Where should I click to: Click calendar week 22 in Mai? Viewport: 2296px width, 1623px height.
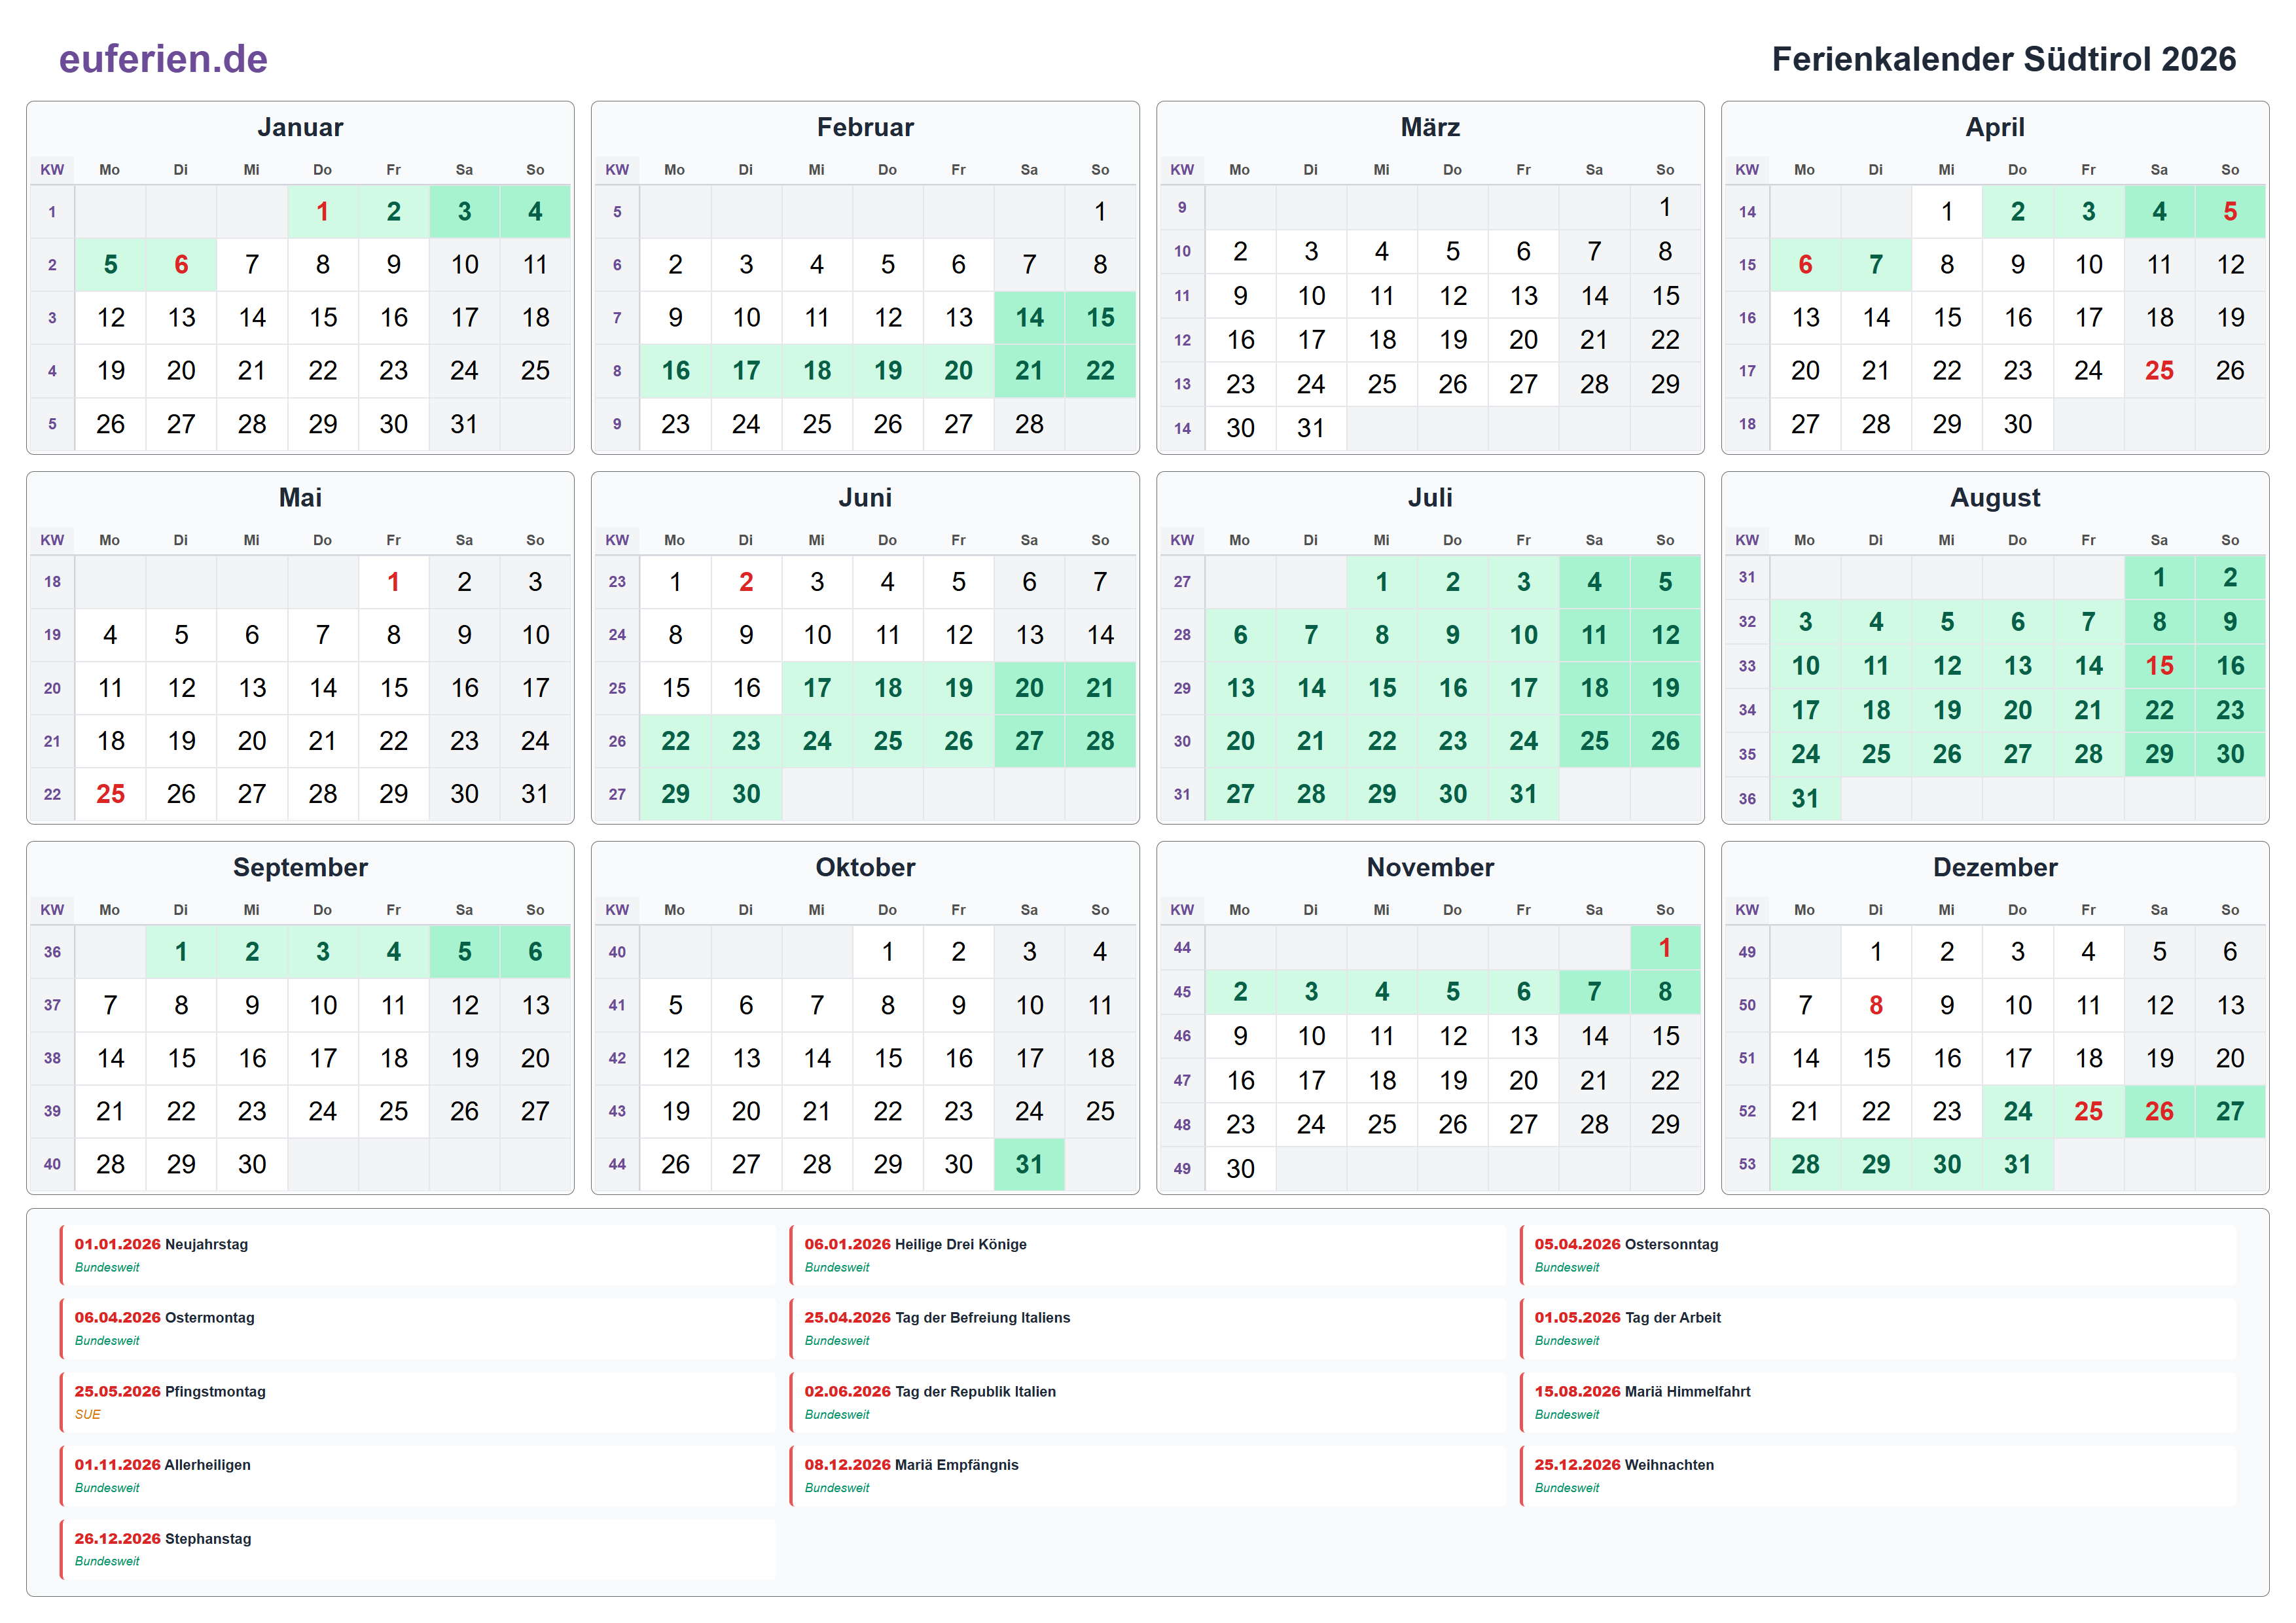pos(52,794)
